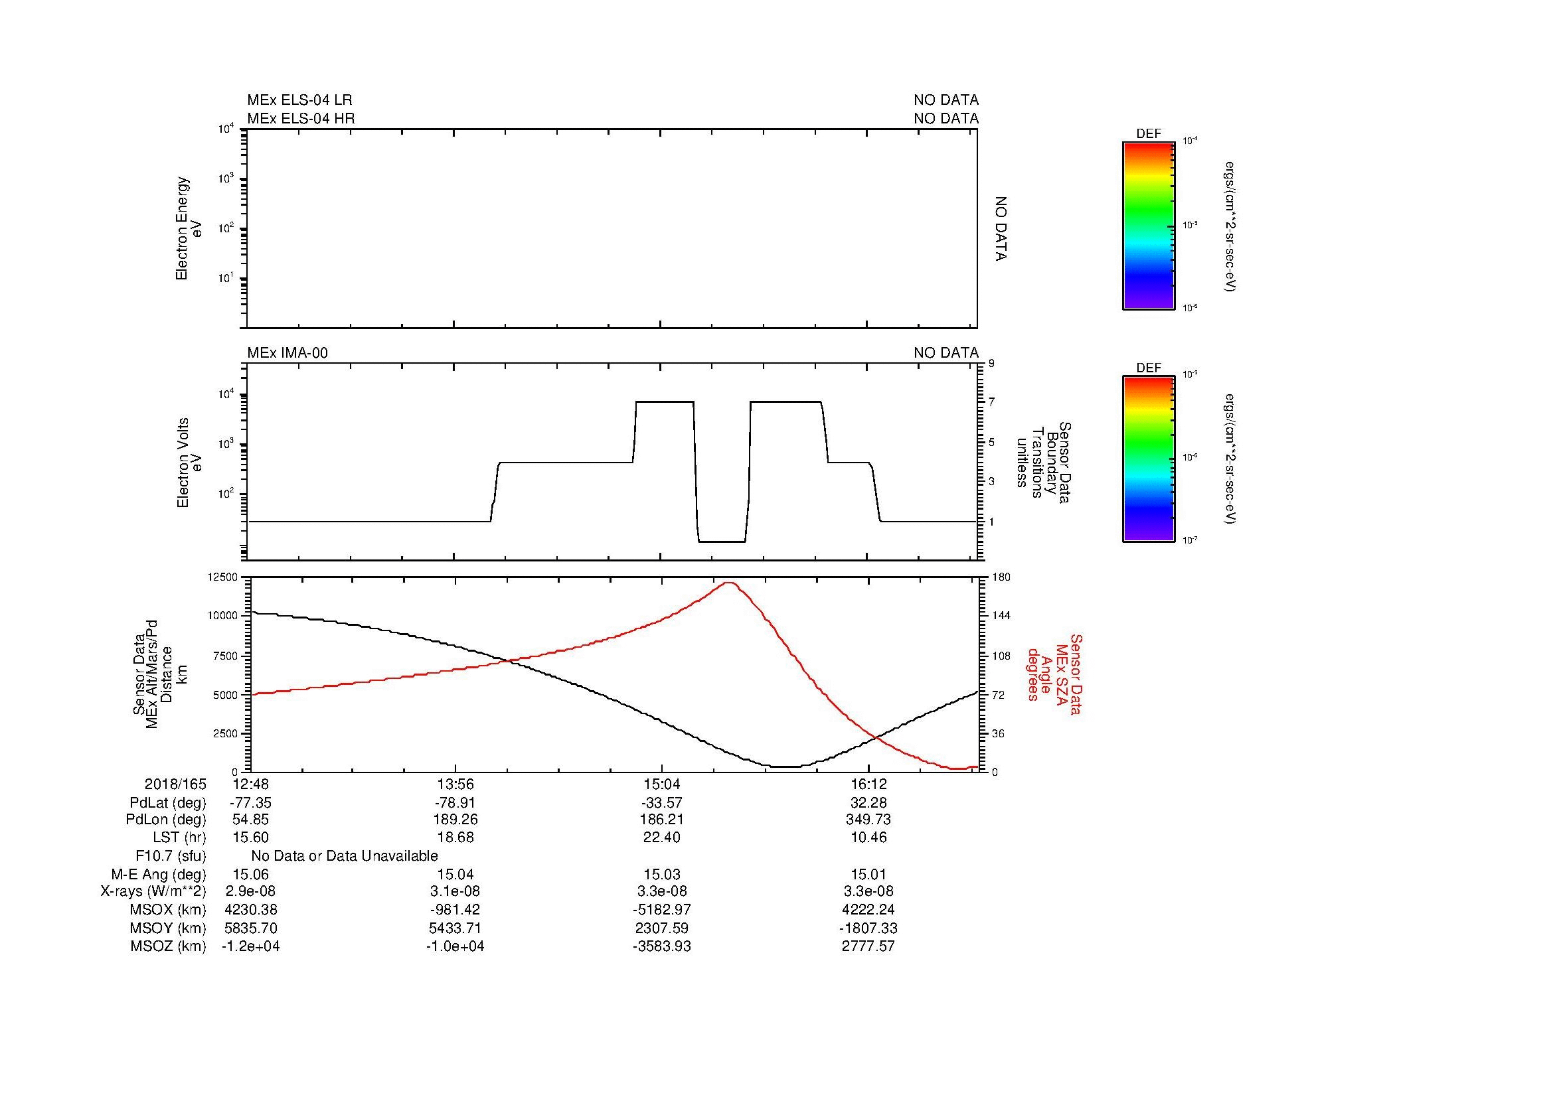Screen dimensions: 1553x1097
Task: Select the 16:12 time tick label
Action: click(x=868, y=784)
